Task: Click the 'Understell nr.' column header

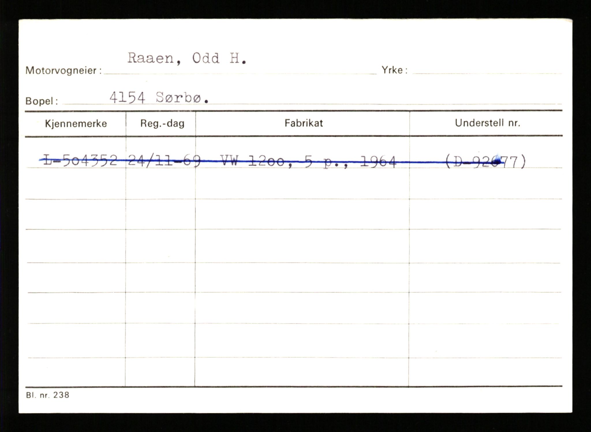Action: [x=487, y=123]
